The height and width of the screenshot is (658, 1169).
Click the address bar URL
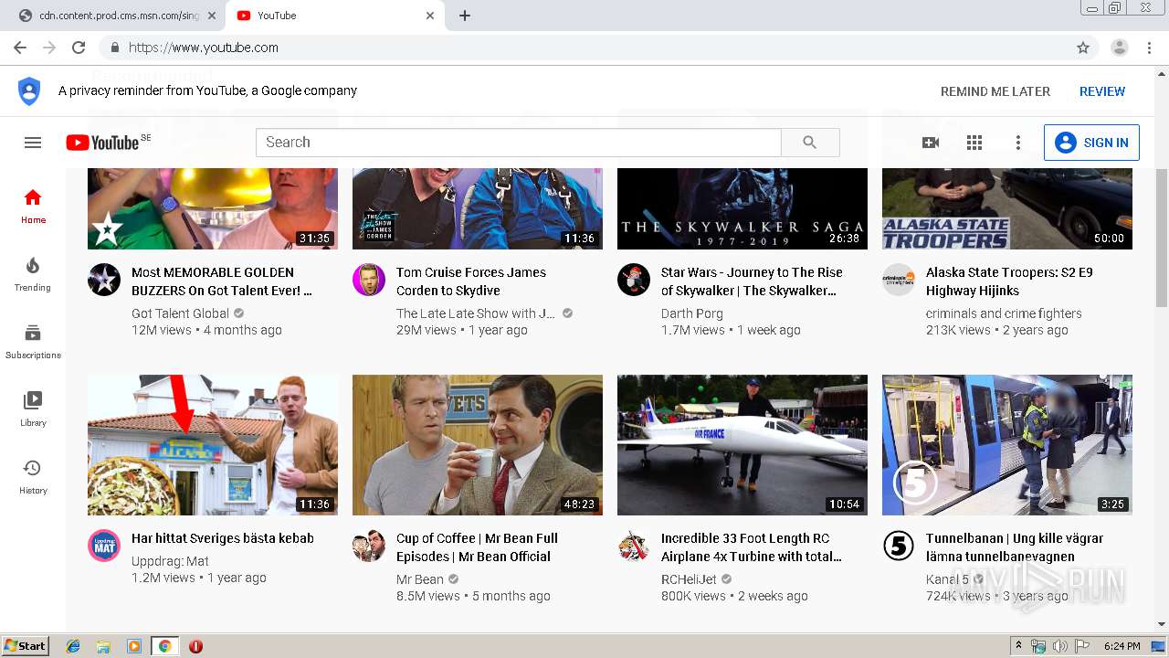[204, 48]
